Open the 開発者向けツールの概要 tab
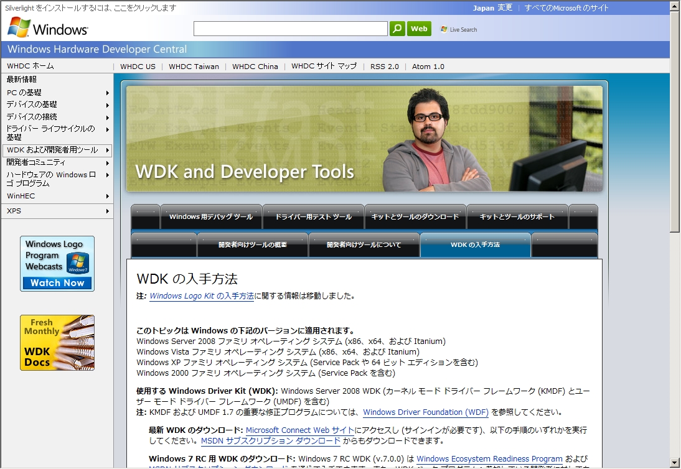Image resolution: width=681 pixels, height=469 pixels. 253,245
